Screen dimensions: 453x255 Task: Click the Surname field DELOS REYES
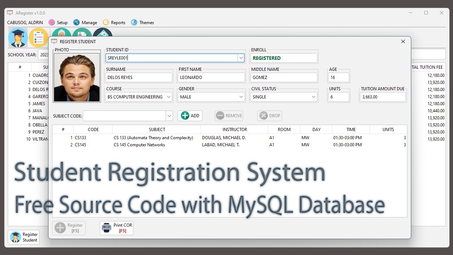pos(139,77)
